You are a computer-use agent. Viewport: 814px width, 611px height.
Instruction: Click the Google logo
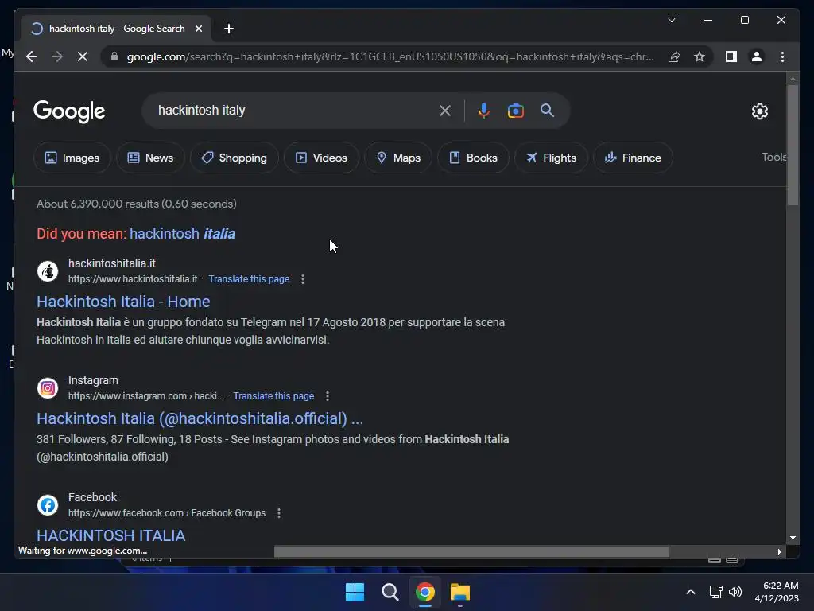point(69,111)
